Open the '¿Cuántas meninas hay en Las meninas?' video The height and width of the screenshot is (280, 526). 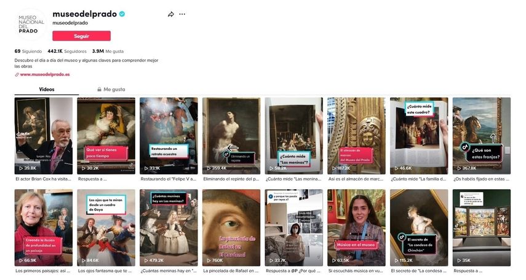click(169, 228)
